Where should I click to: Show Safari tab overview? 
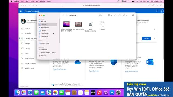point(161,5)
